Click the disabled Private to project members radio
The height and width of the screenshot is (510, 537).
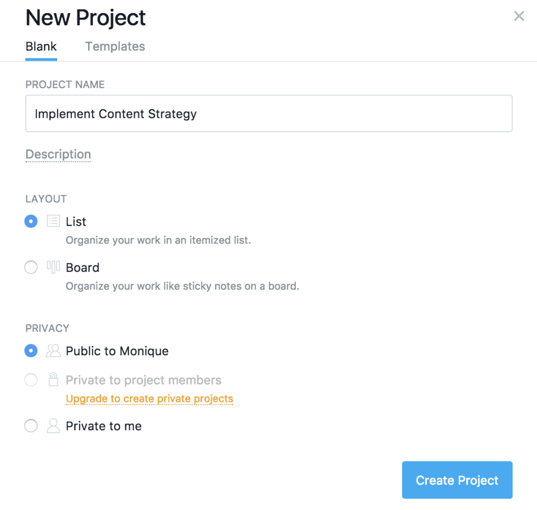[x=31, y=380]
